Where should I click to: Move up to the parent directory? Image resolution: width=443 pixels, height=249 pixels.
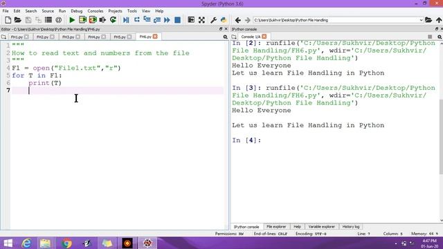pyautogui.click(x=439, y=20)
